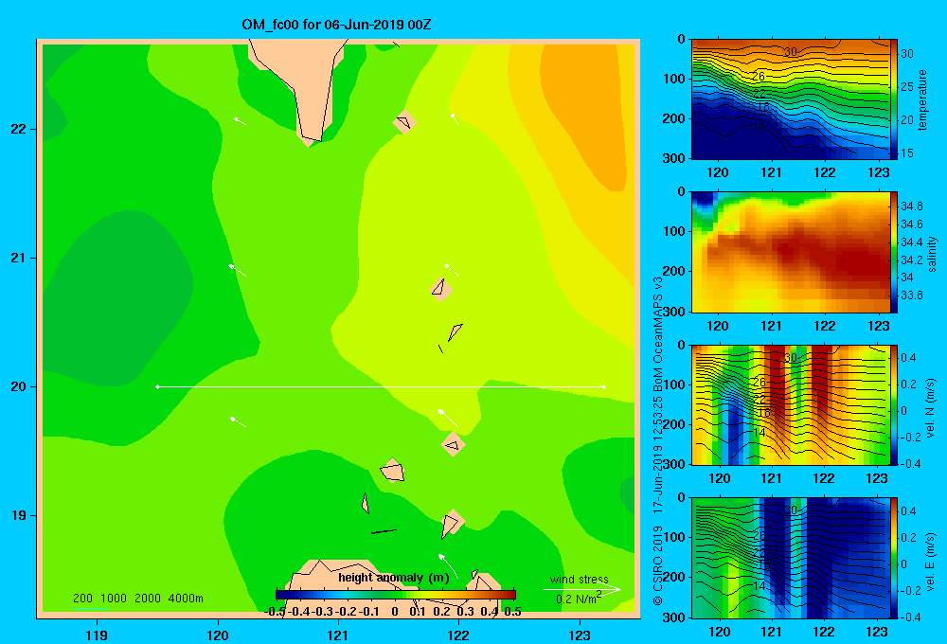The height and width of the screenshot is (644, 947).
Task: Open the northward velocity section panel
Action: (791, 405)
